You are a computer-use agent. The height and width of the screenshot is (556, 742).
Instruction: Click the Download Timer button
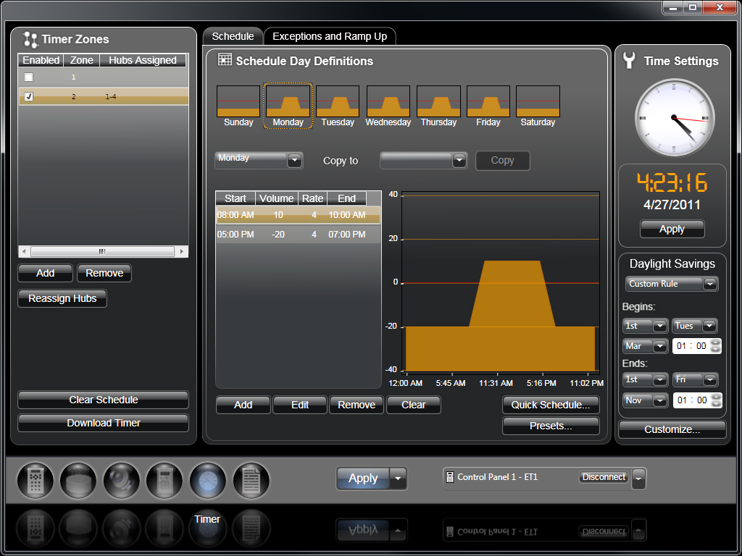click(103, 423)
